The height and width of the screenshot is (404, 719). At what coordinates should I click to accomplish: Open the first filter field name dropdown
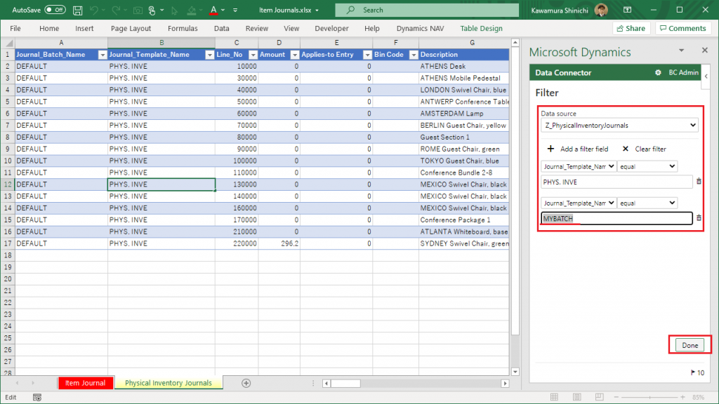(x=579, y=166)
